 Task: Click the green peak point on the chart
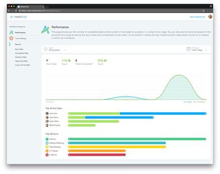179,75
